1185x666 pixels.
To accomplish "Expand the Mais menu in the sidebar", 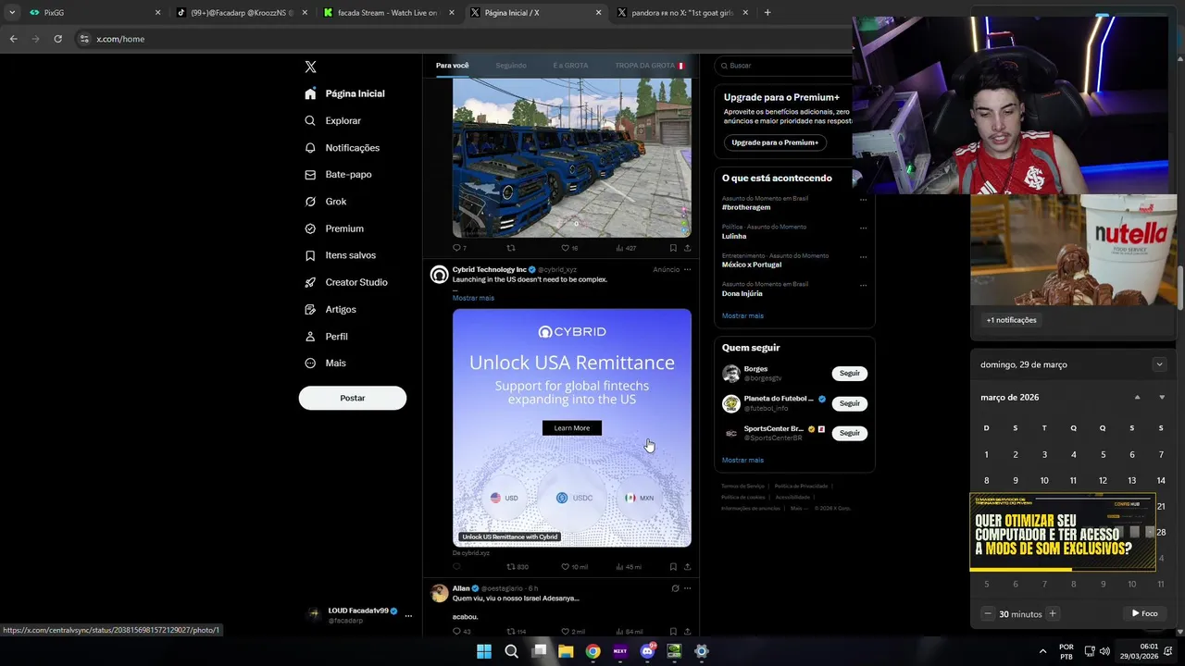I will 325,364.
